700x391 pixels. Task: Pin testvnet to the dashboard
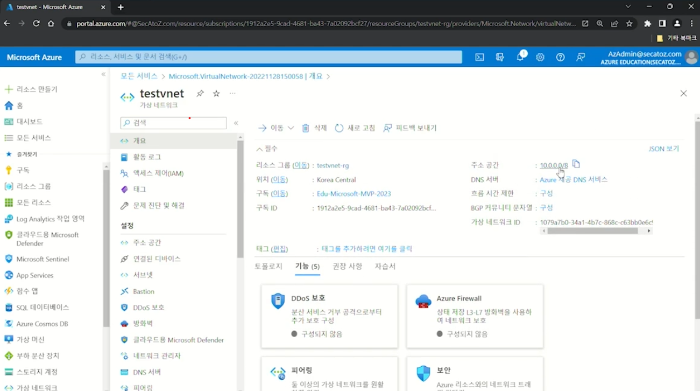click(200, 94)
